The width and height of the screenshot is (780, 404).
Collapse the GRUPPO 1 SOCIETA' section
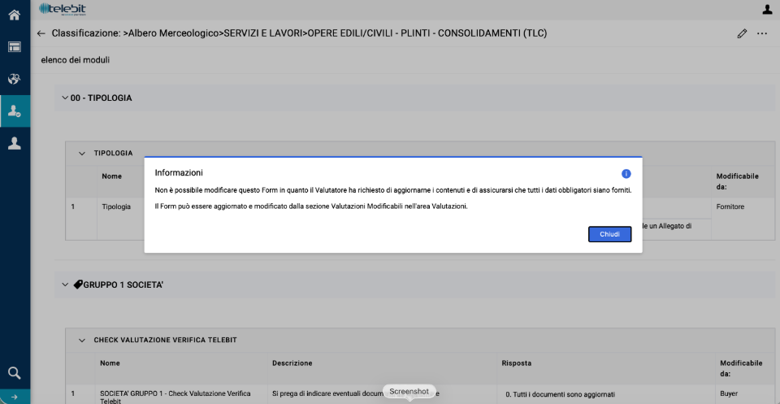[x=65, y=285]
